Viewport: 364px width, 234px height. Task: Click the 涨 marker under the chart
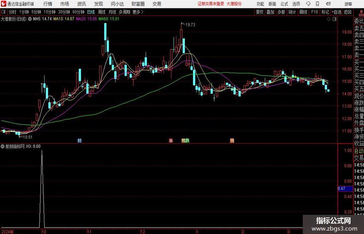pos(171,140)
